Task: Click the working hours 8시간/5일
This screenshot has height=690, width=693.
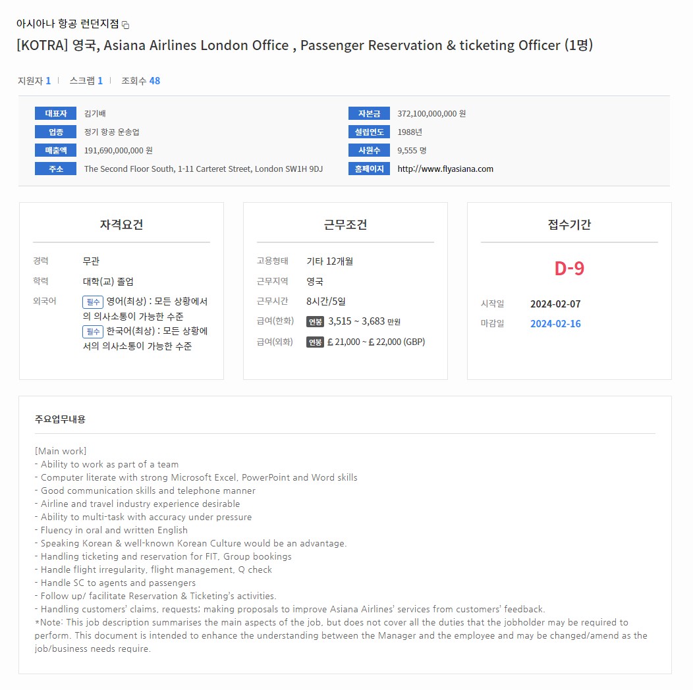Action: click(x=326, y=302)
